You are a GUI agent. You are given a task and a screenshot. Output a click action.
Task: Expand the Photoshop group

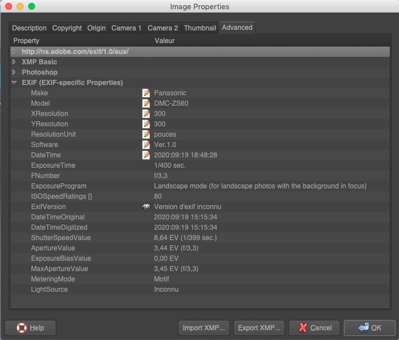(x=14, y=72)
